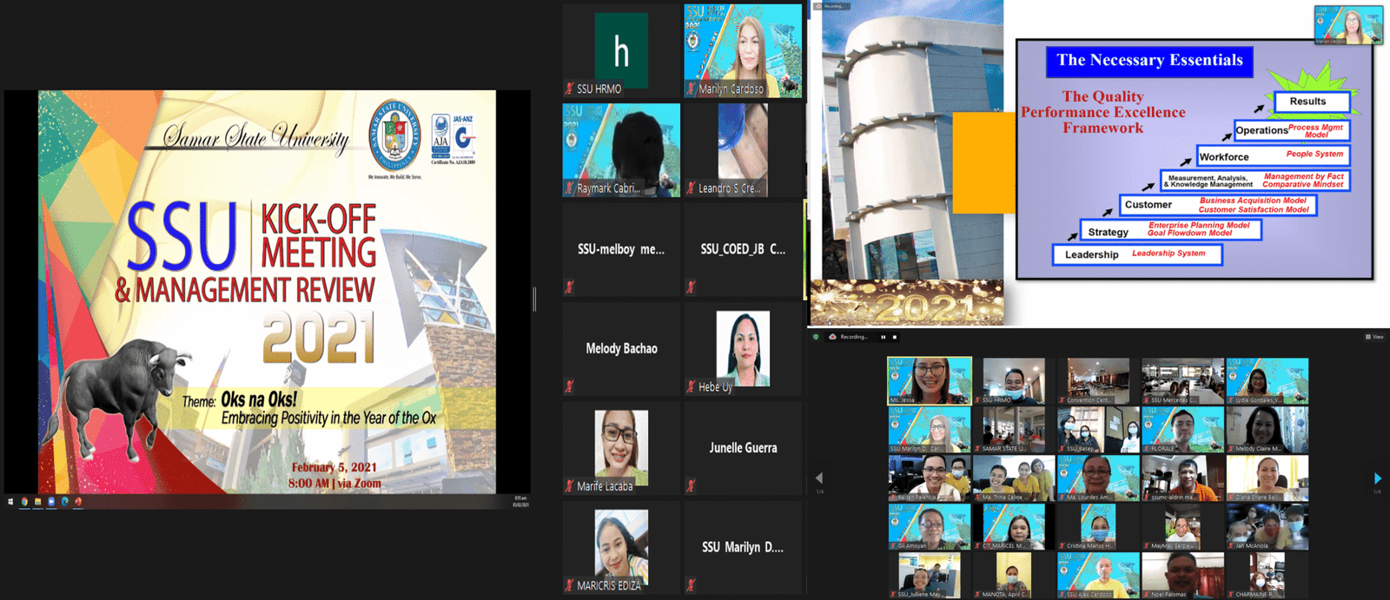This screenshot has width=1390, height=600.
Task: Click 'KICK-OFF MEETING' heading on shared slide
Action: 319,235
